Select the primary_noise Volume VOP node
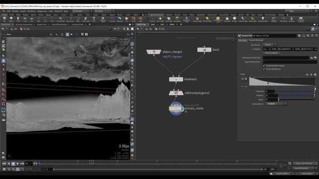 (176, 108)
